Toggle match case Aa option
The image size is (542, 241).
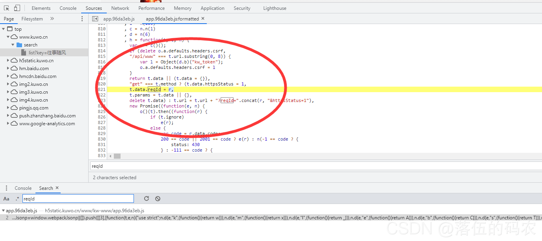point(6,198)
